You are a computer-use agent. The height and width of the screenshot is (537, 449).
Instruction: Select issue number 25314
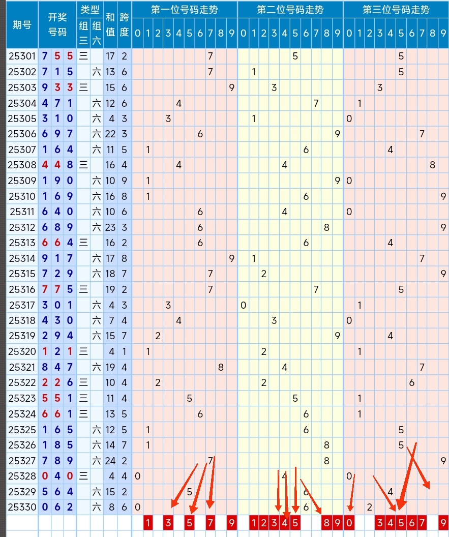(22, 258)
